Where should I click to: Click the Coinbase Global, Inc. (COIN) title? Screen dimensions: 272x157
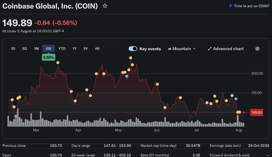pyautogui.click(x=50, y=6)
